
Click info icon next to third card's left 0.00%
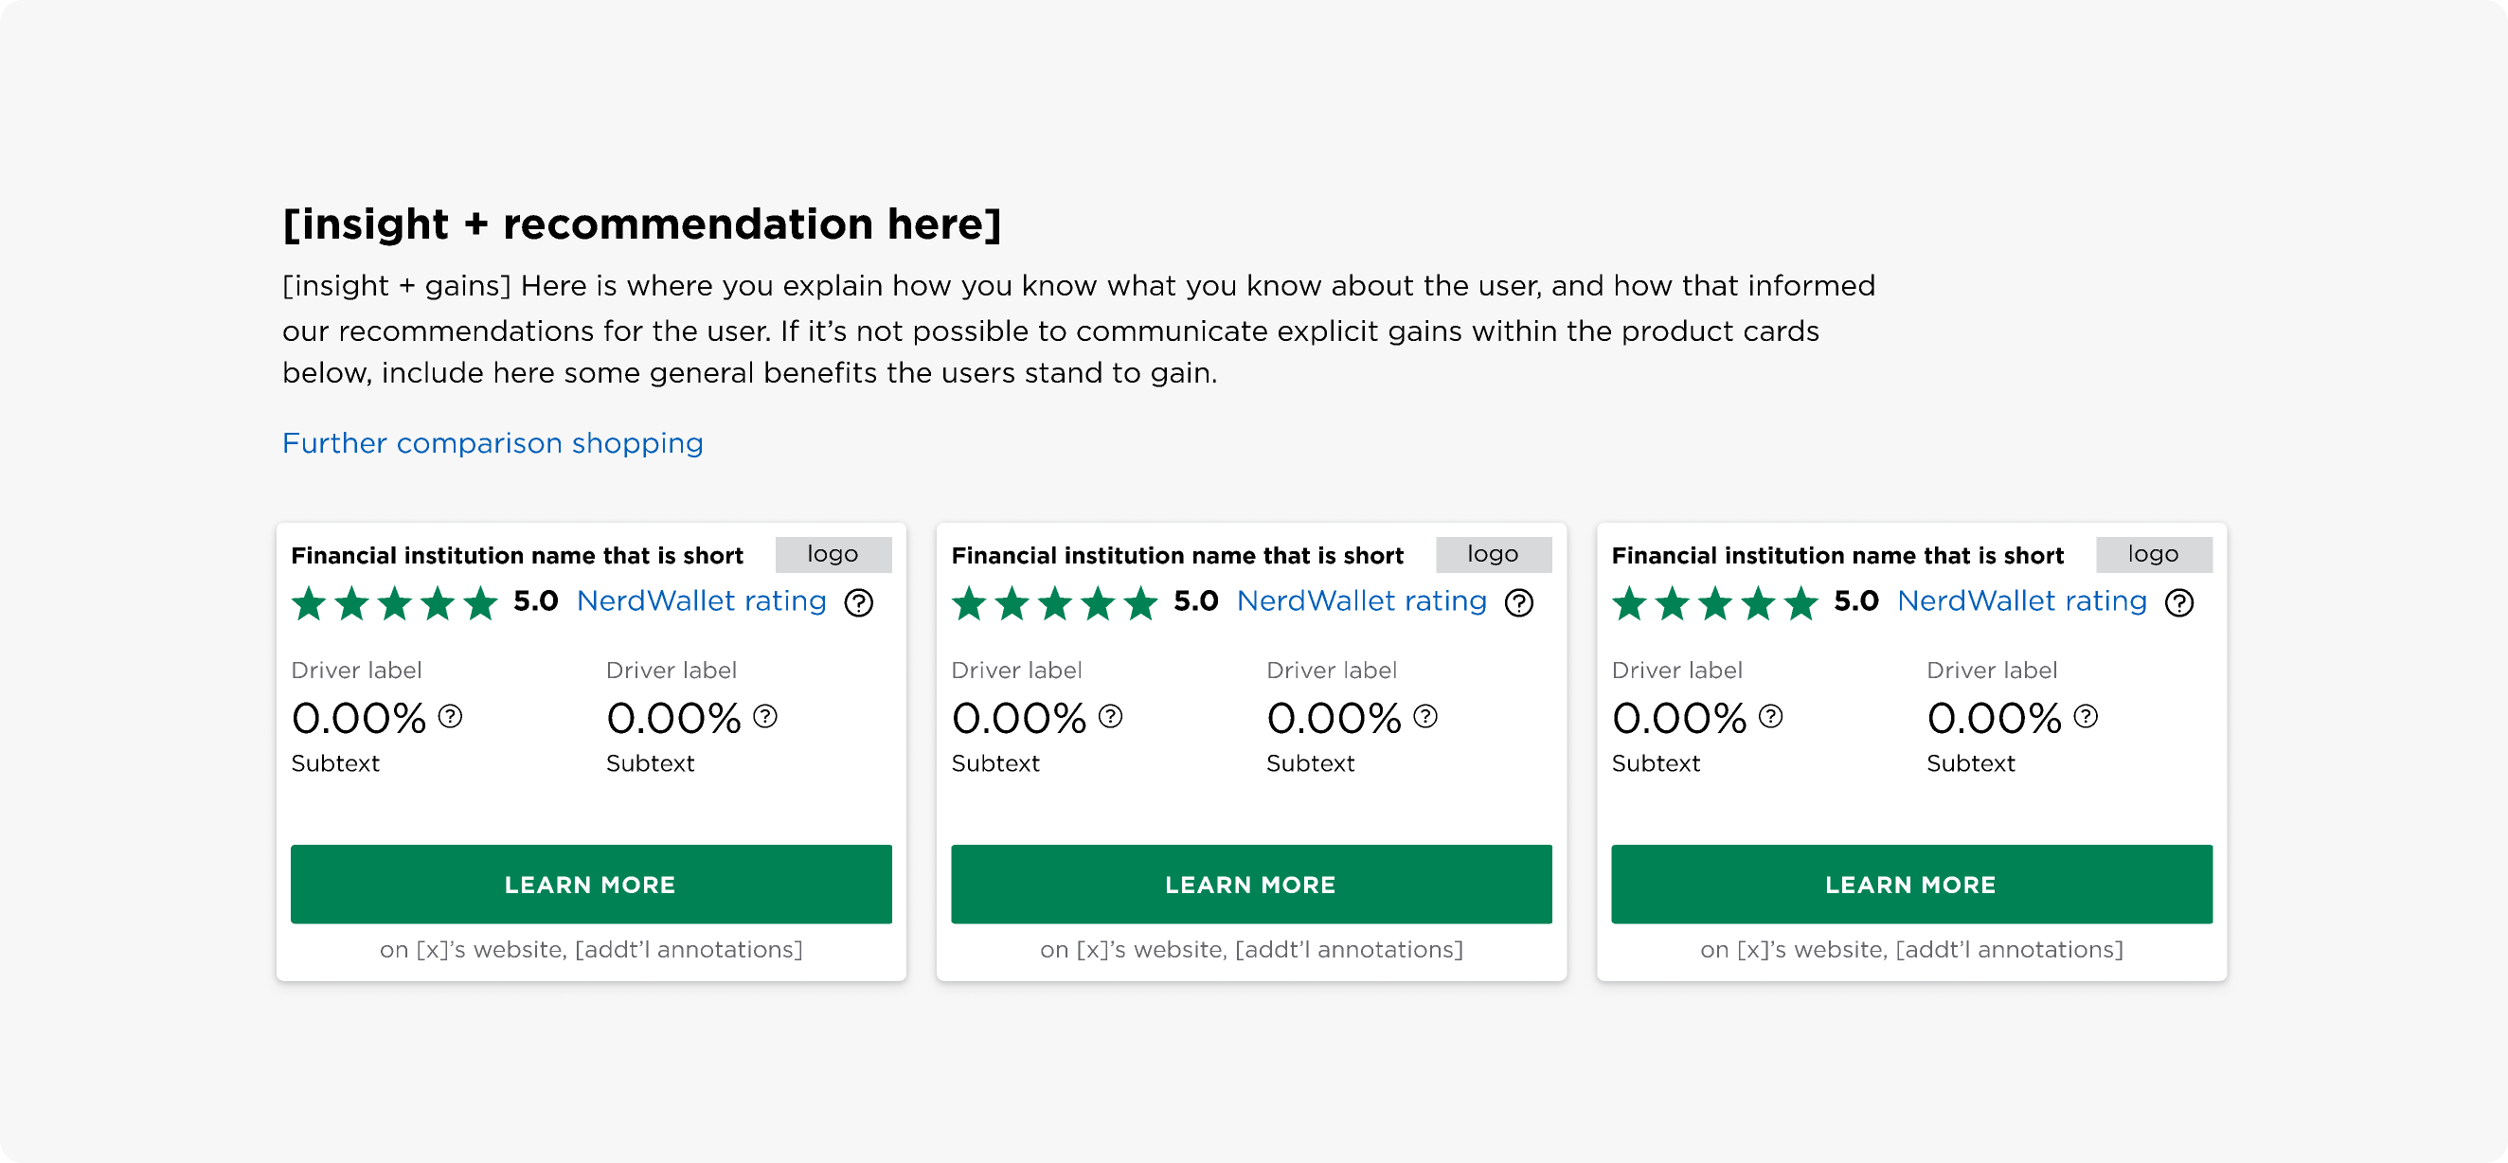click(1770, 717)
